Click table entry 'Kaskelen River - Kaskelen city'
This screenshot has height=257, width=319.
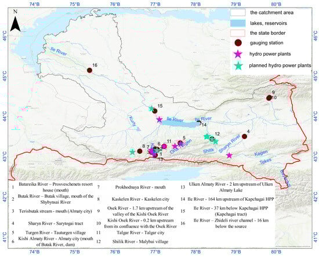(x=140, y=199)
